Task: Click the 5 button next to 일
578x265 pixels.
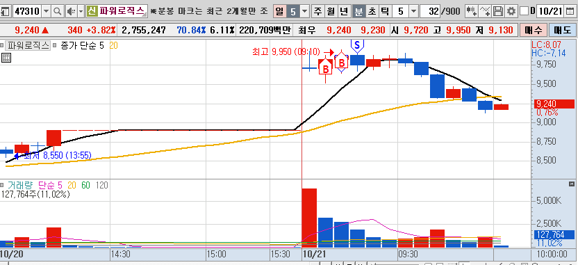Action: click(x=293, y=11)
